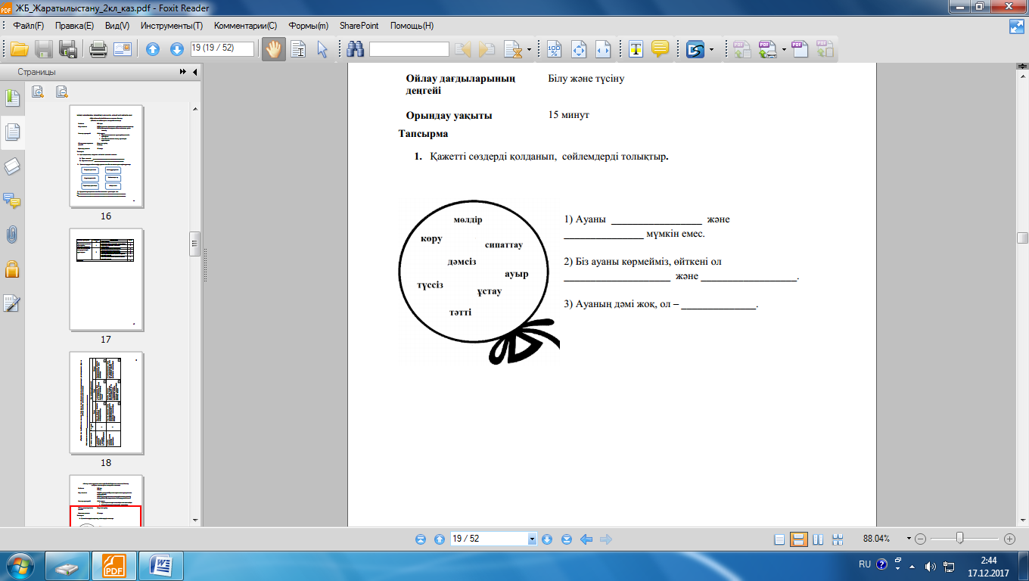Select the yellow Note comment tool
Screen dimensions: 1029x581
(660, 49)
